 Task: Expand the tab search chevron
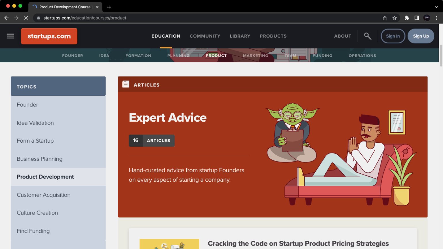436,7
